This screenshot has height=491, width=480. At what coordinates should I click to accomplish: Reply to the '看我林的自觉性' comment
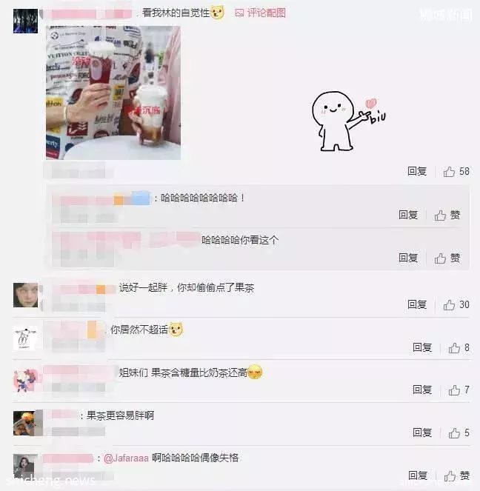pyautogui.click(x=417, y=171)
